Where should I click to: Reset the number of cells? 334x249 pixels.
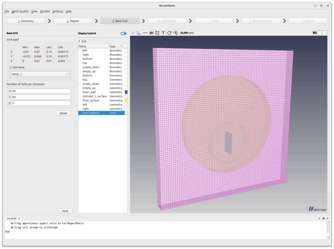(x=64, y=113)
